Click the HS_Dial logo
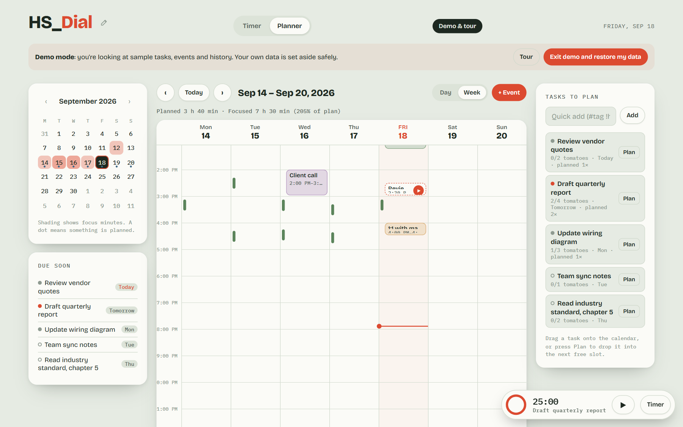Screen dimensions: 683x427 pyautogui.click(x=61, y=22)
